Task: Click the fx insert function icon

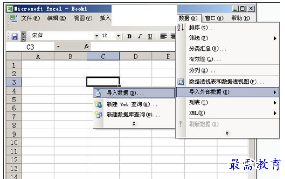Action: 87,46
